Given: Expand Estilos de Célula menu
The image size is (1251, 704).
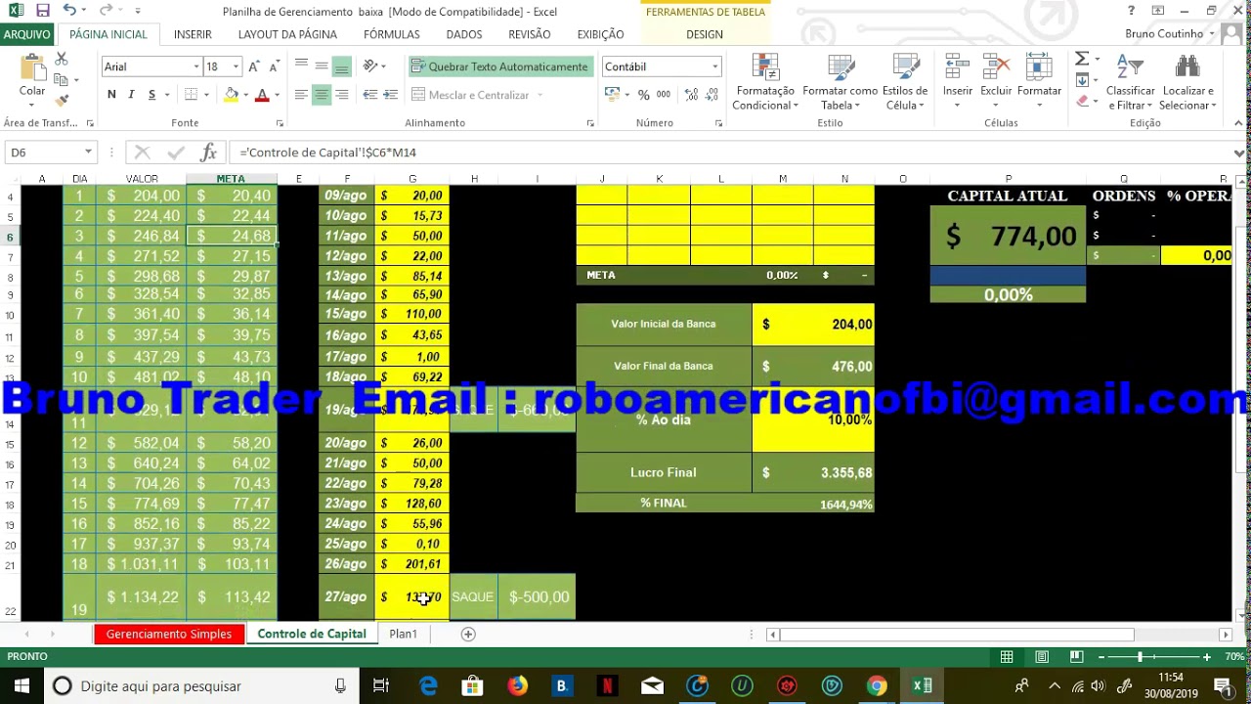Looking at the screenshot, I should coord(905,83).
